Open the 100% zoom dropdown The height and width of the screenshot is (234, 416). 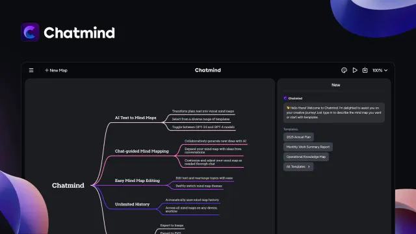point(380,70)
